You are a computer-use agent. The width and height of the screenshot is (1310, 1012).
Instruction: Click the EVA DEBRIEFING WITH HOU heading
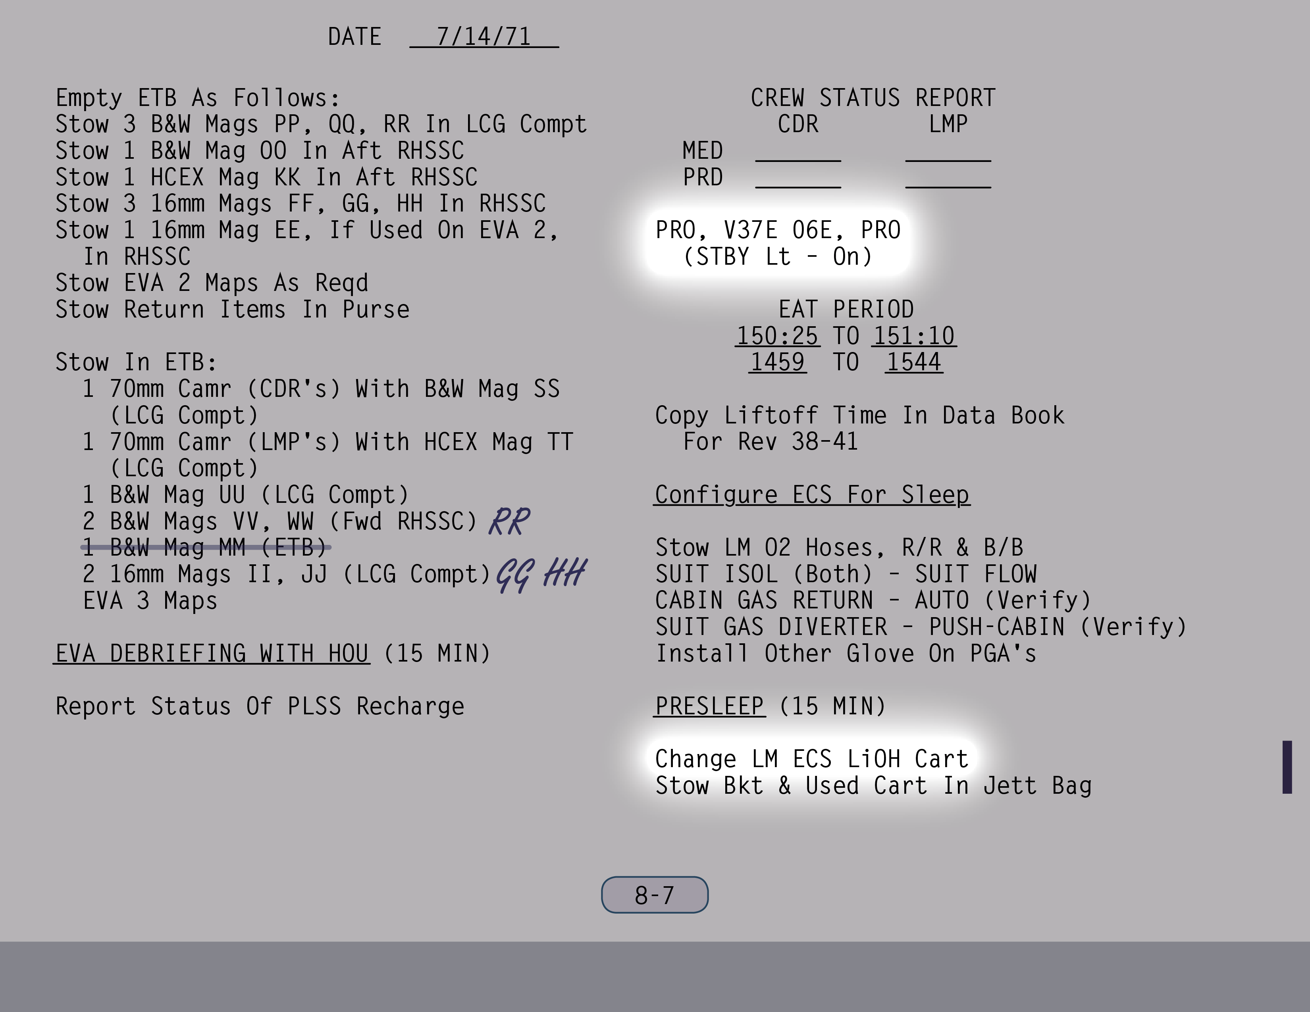click(212, 653)
